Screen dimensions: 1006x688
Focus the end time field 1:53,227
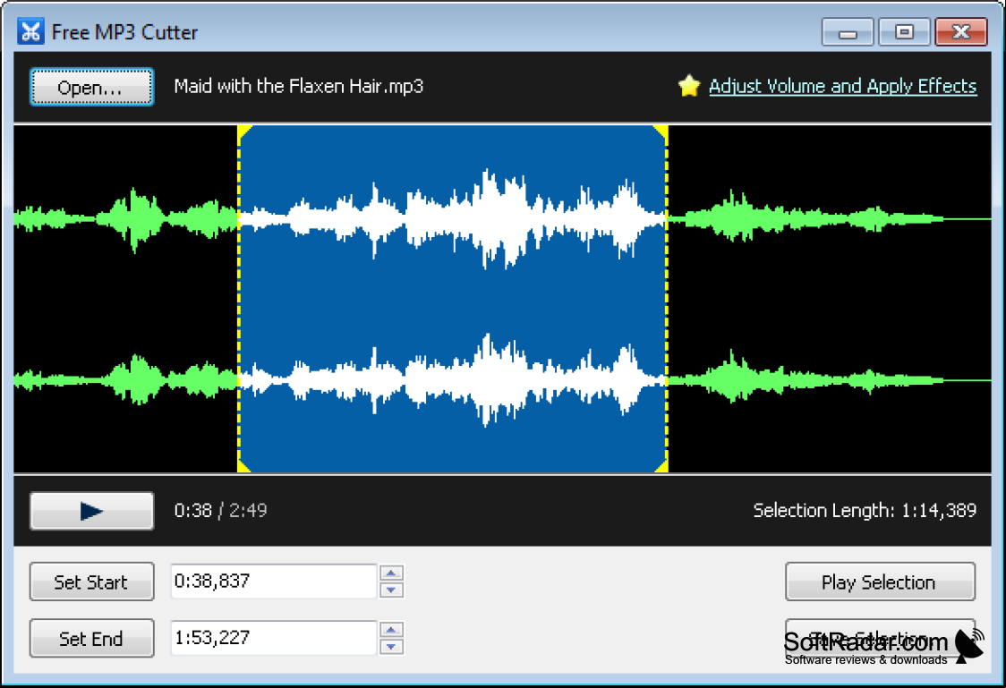click(x=273, y=638)
